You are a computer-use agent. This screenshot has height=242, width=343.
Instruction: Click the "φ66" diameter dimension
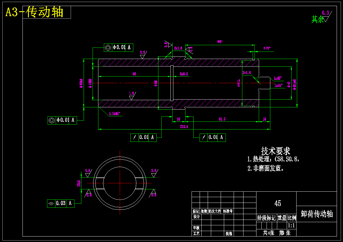pos(156,83)
